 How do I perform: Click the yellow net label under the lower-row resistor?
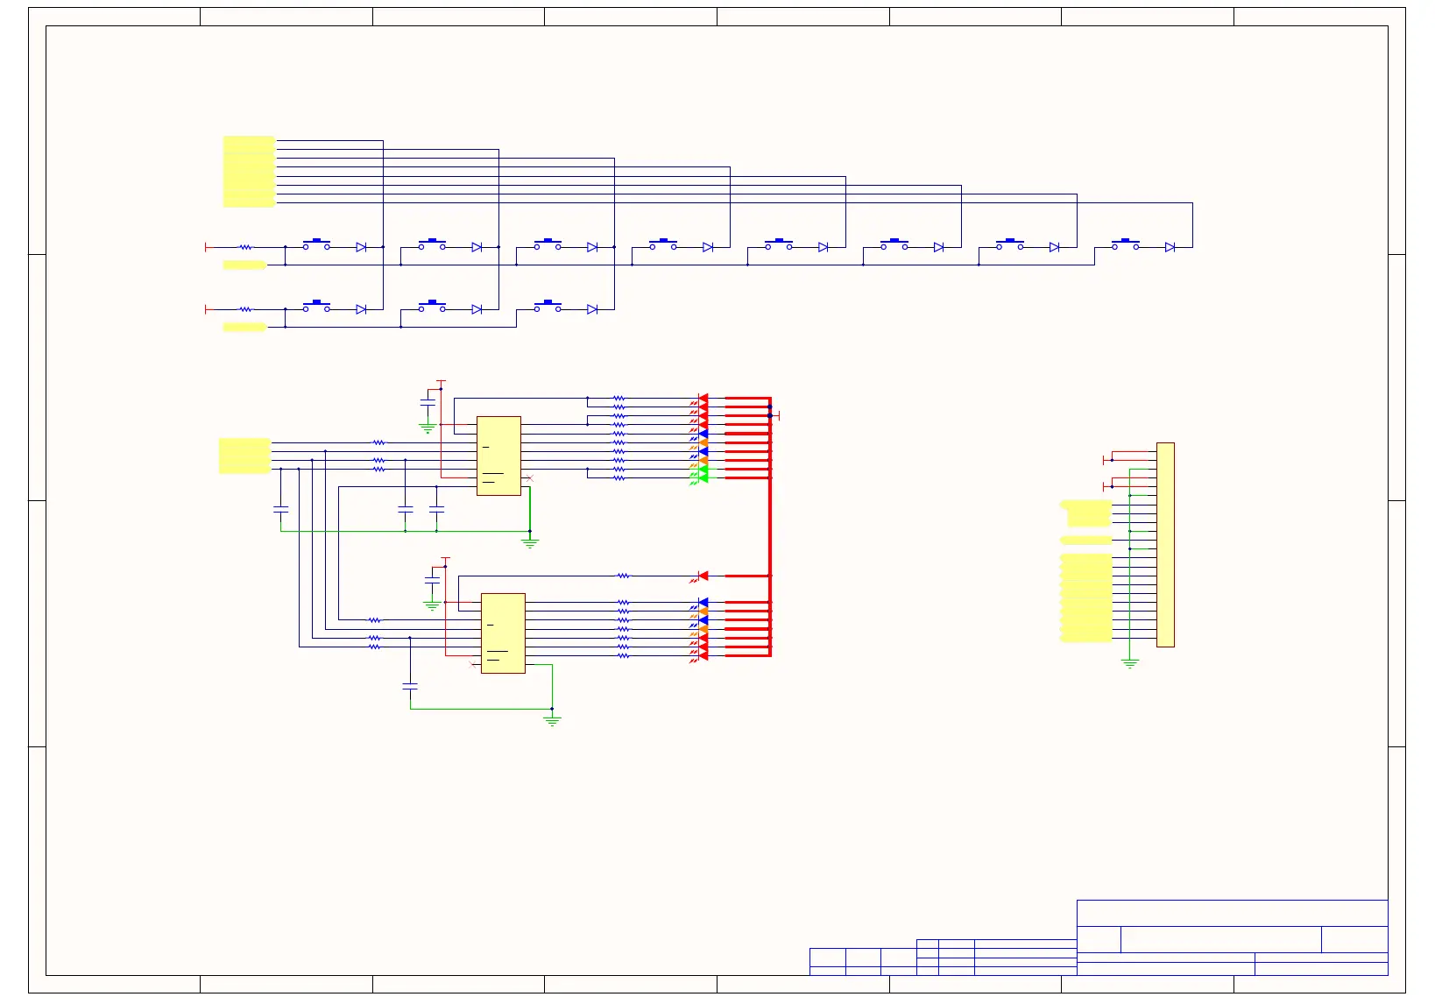(244, 327)
